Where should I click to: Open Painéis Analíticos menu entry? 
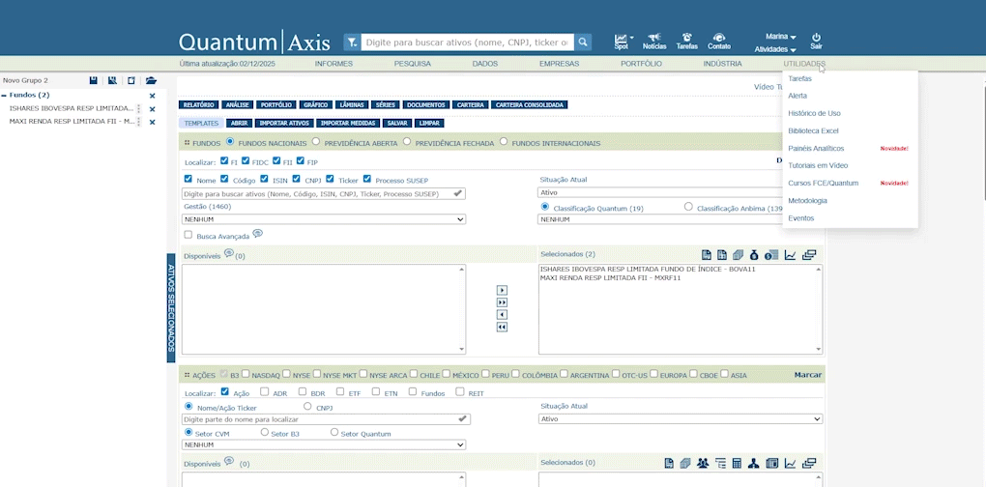click(816, 148)
